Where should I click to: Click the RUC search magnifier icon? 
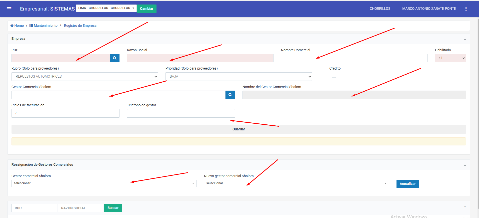(115, 58)
